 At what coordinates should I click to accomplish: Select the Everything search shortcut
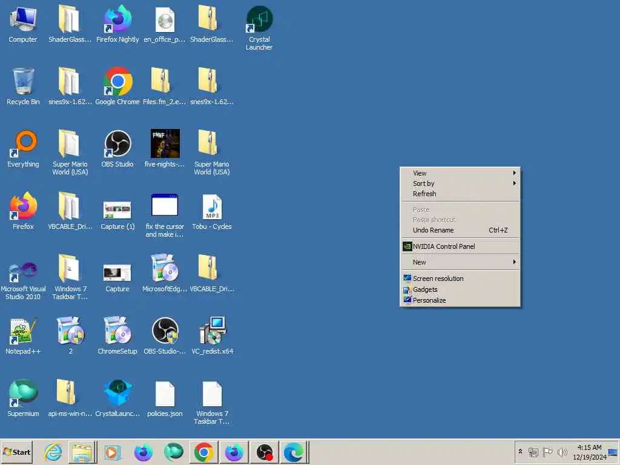coord(23,149)
